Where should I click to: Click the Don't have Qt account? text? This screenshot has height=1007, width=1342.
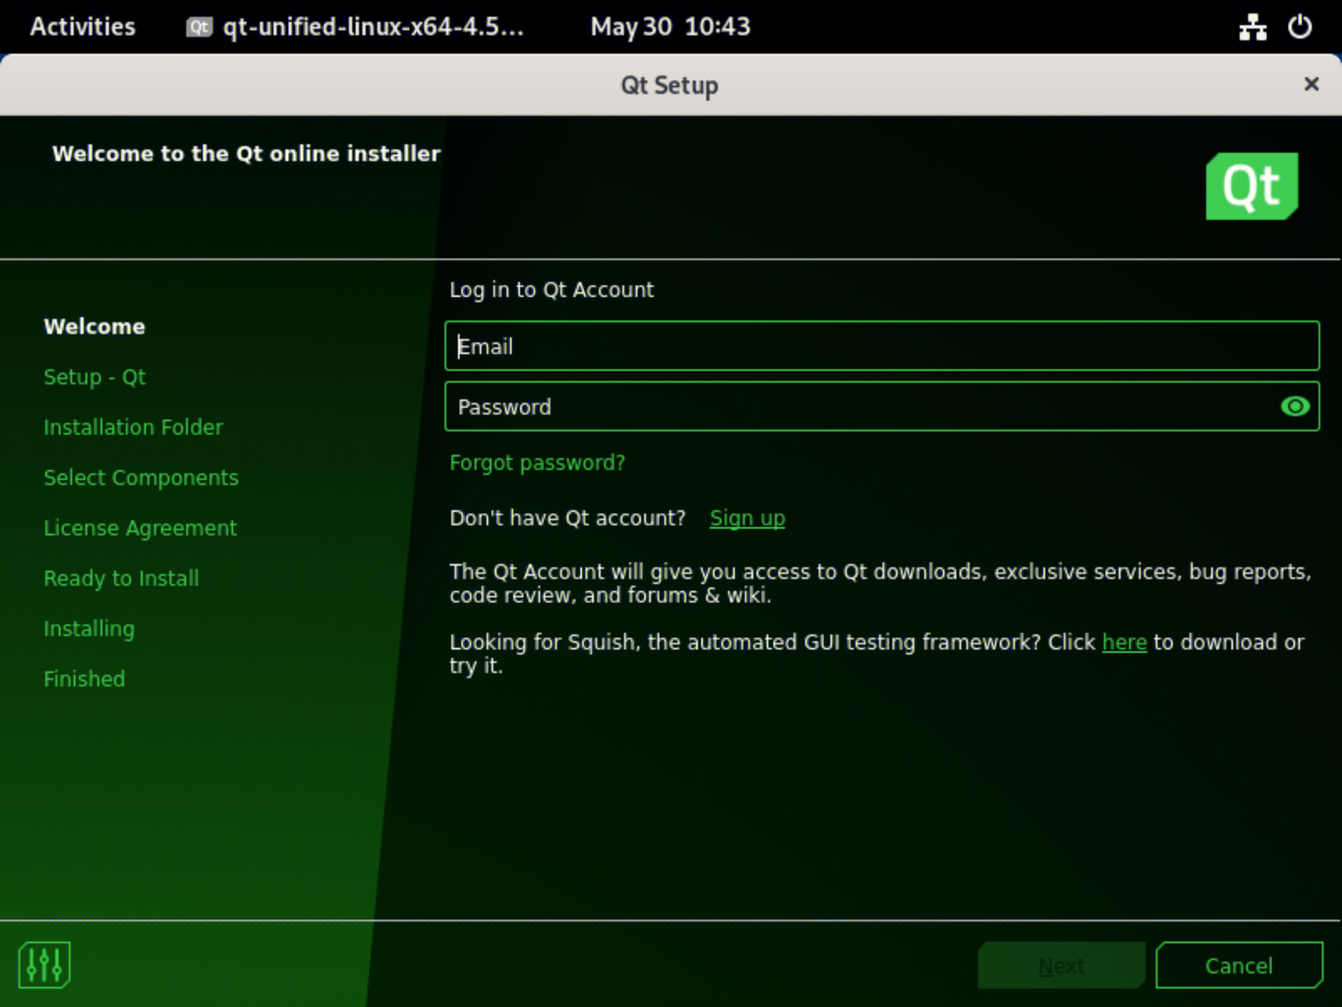pyautogui.click(x=567, y=518)
